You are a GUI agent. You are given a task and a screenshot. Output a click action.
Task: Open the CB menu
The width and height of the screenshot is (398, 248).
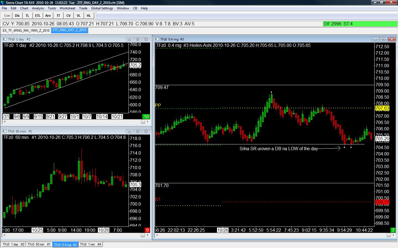(x=135, y=8)
